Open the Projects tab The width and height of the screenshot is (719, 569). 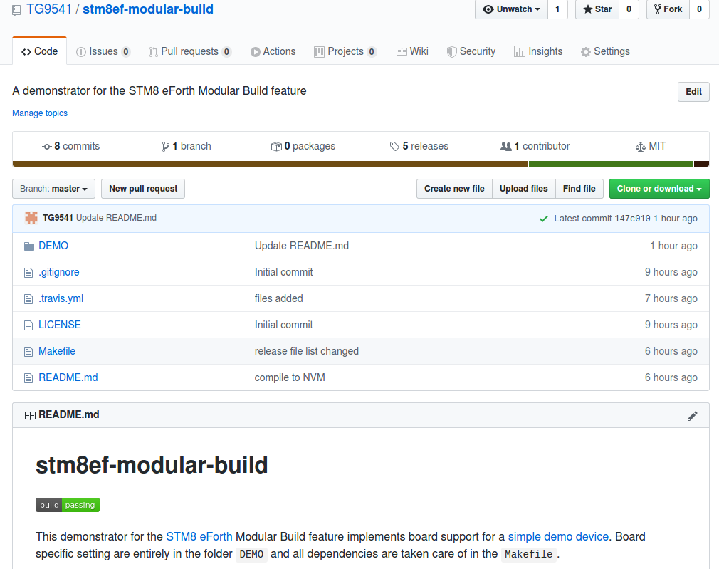[x=345, y=51]
